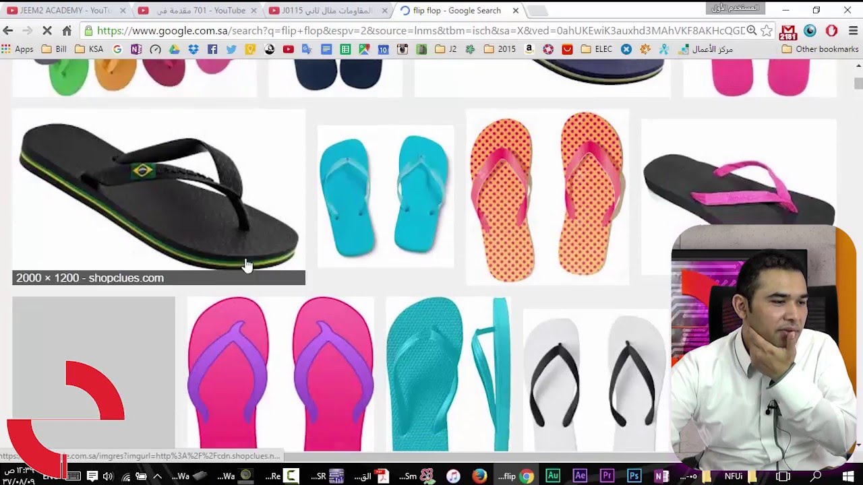
Task: Open iTunes from the taskbar
Action: [x=453, y=476]
